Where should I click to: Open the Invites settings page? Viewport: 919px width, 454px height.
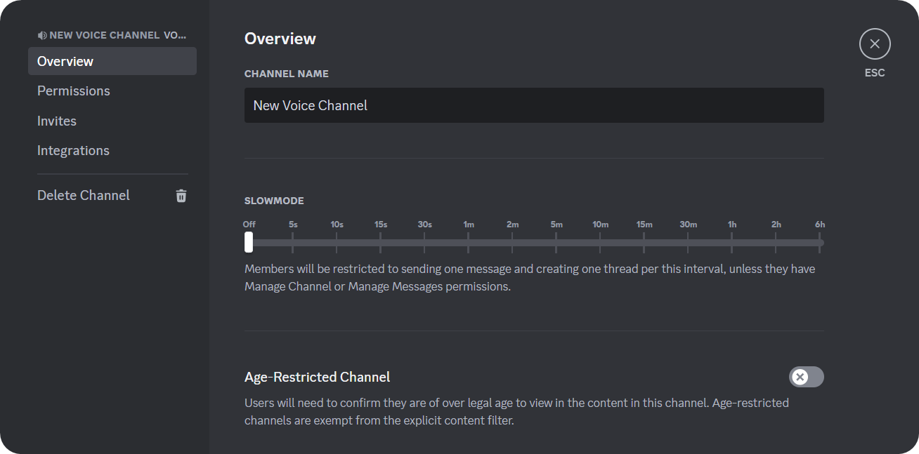(57, 121)
